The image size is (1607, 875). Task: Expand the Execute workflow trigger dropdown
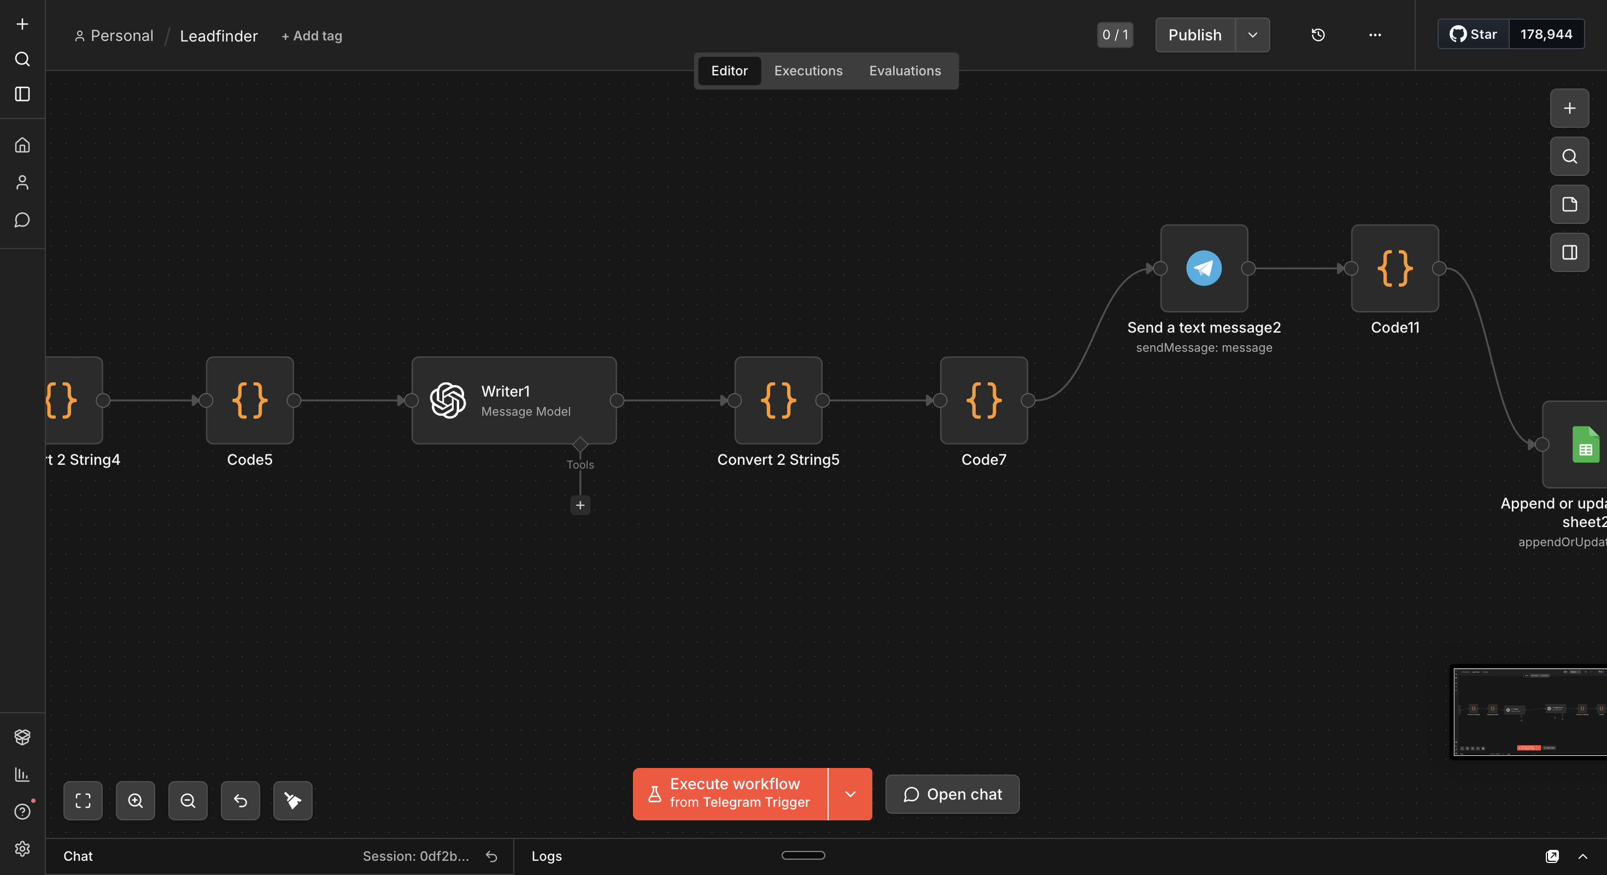pos(849,794)
